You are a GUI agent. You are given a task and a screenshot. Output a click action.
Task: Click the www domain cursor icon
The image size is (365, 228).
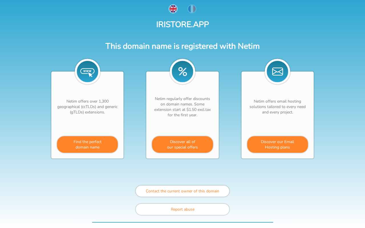coord(88,72)
